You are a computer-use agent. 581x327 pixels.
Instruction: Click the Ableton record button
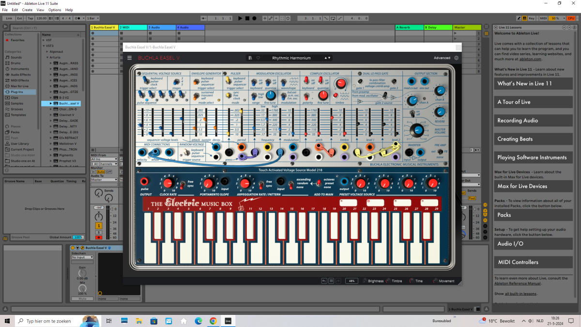pos(254,18)
